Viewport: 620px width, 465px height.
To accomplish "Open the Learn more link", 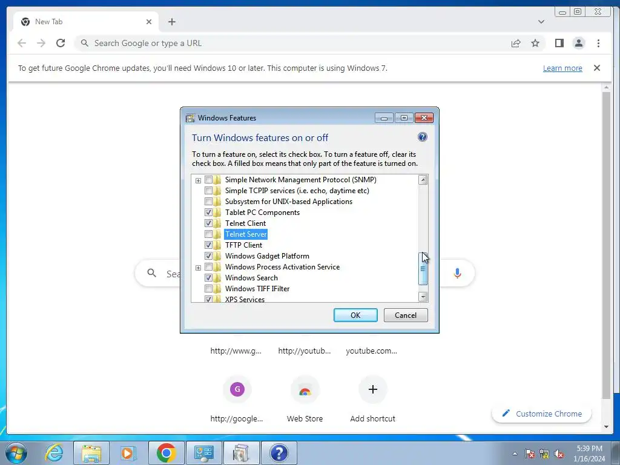I will point(562,68).
